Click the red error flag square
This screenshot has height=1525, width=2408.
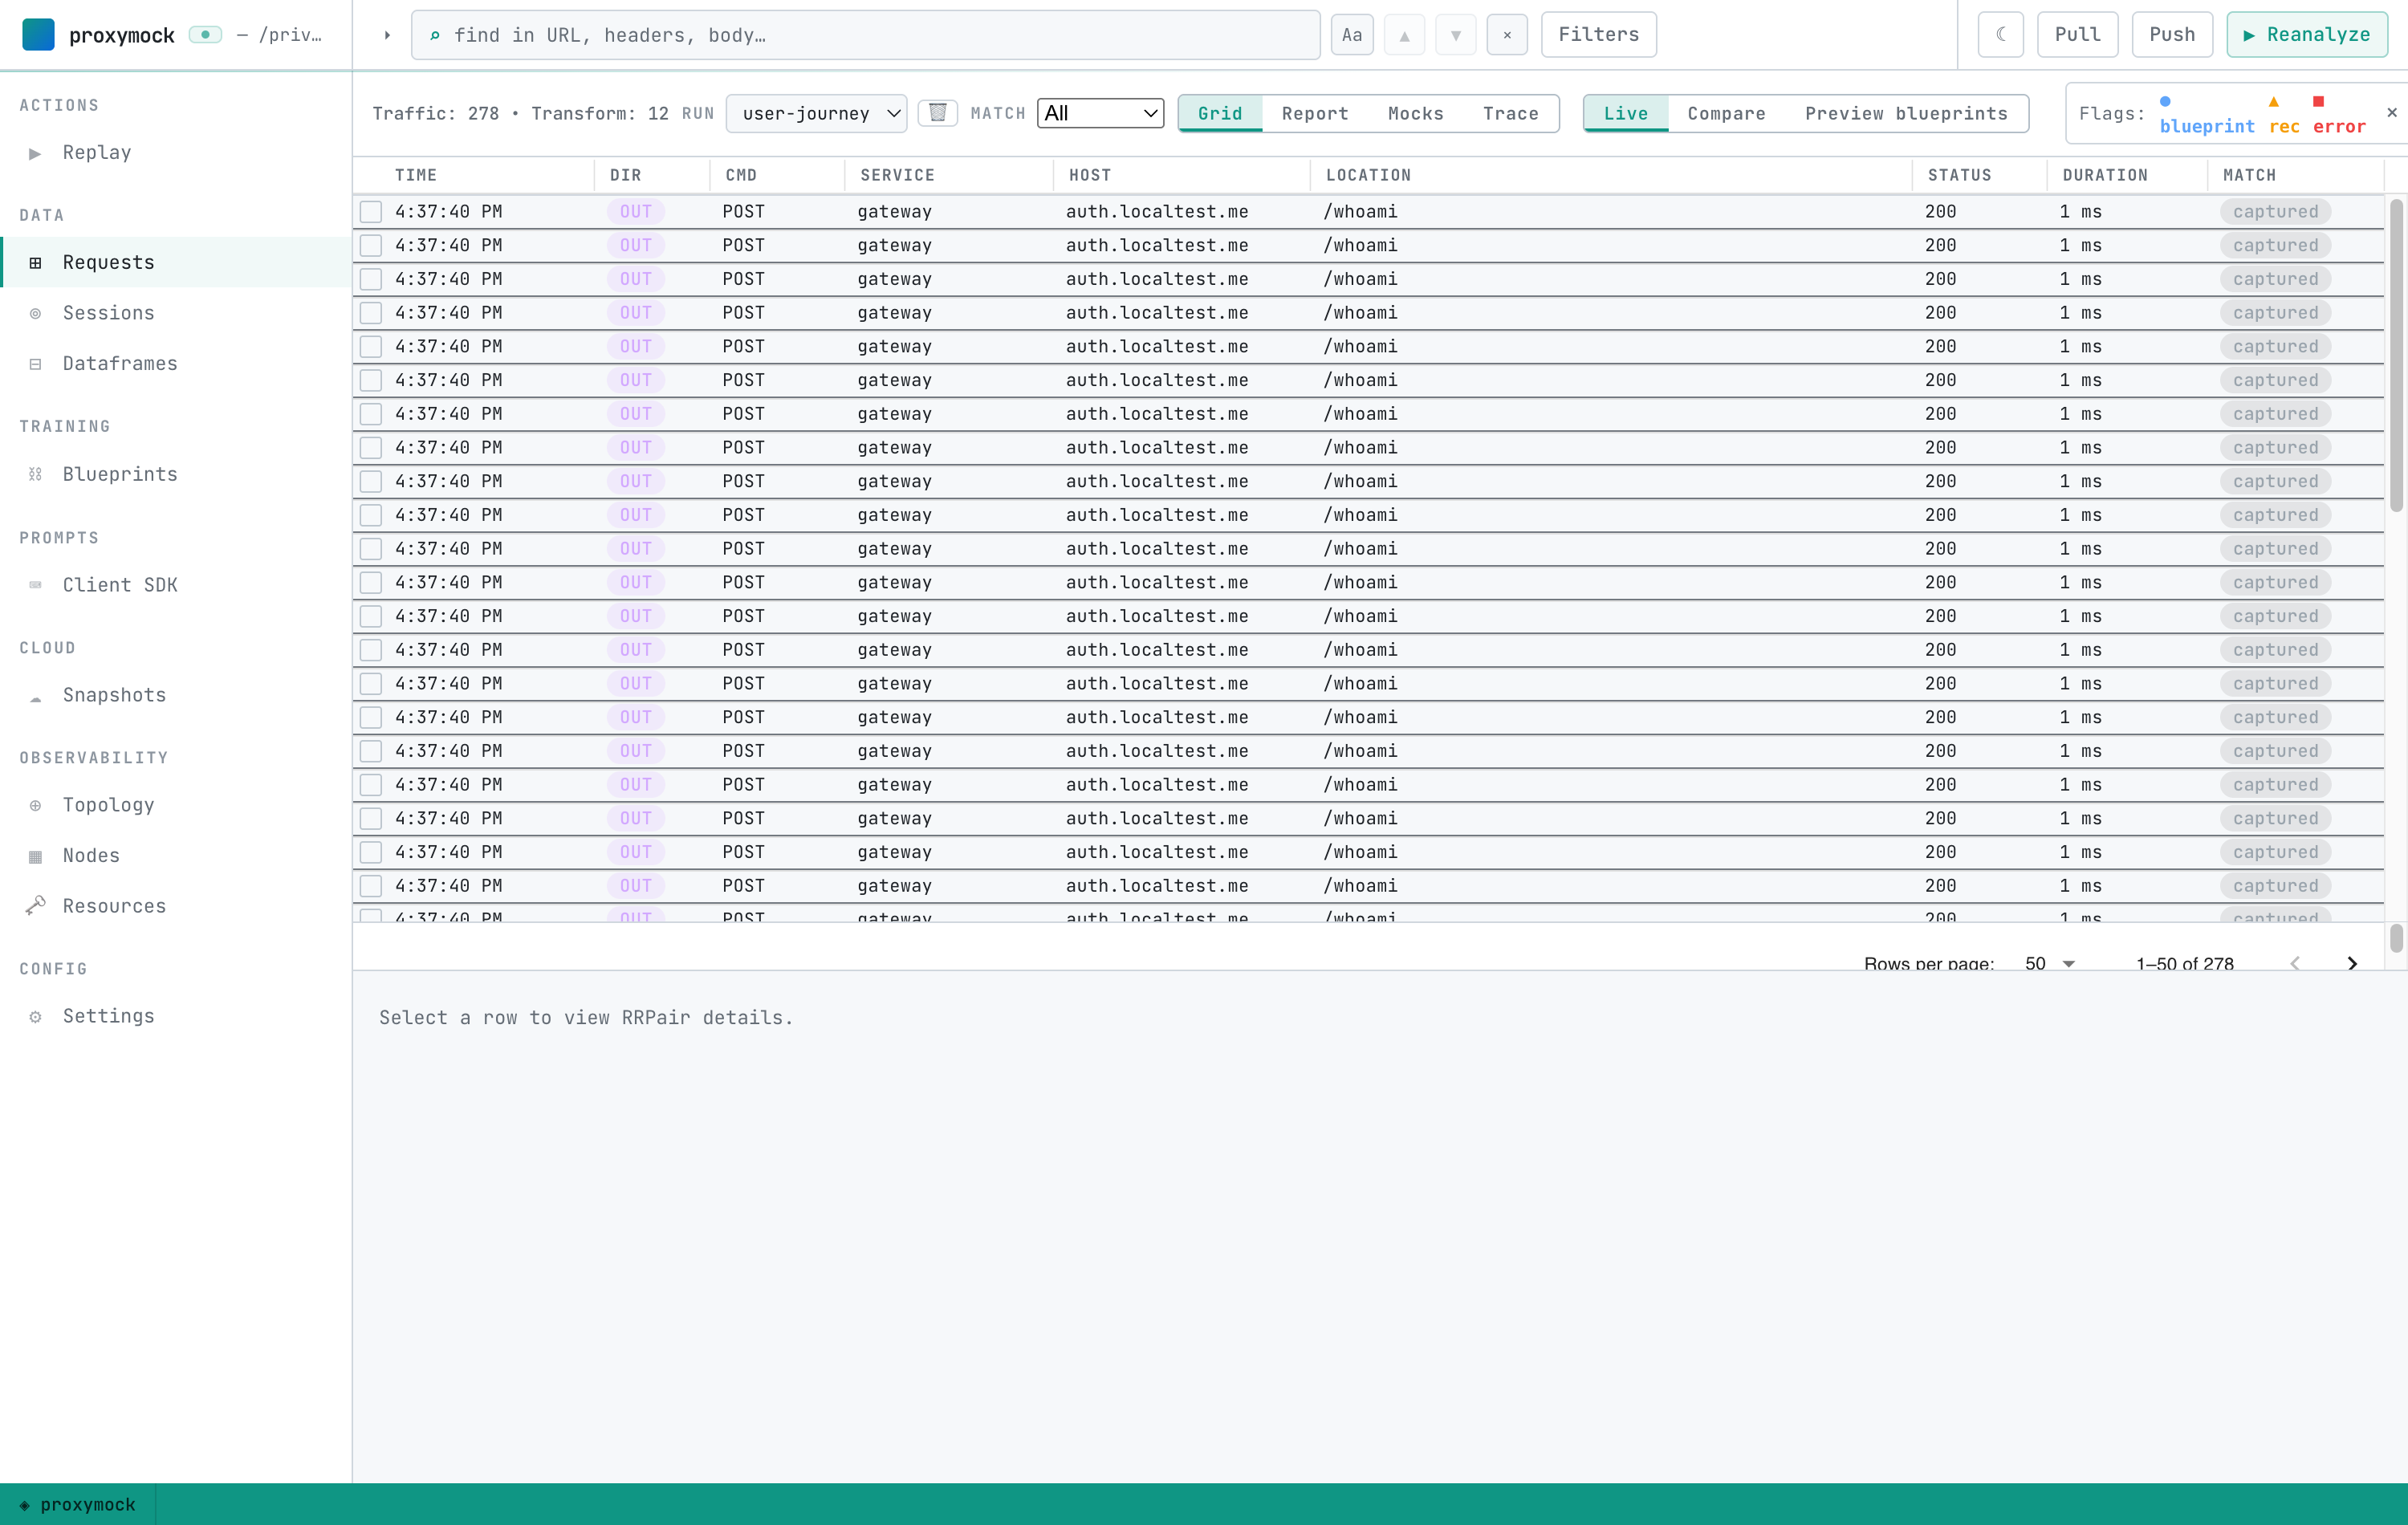(2318, 101)
